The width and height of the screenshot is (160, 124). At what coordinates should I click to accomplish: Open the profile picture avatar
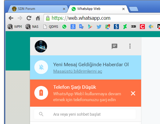41,46
